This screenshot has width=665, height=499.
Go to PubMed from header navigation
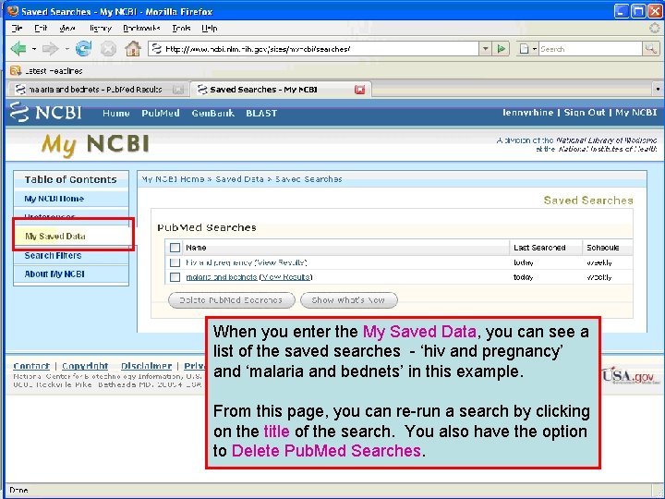tap(161, 114)
